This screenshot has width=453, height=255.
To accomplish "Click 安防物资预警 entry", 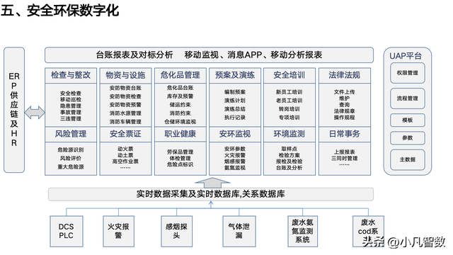I will (125, 105).
